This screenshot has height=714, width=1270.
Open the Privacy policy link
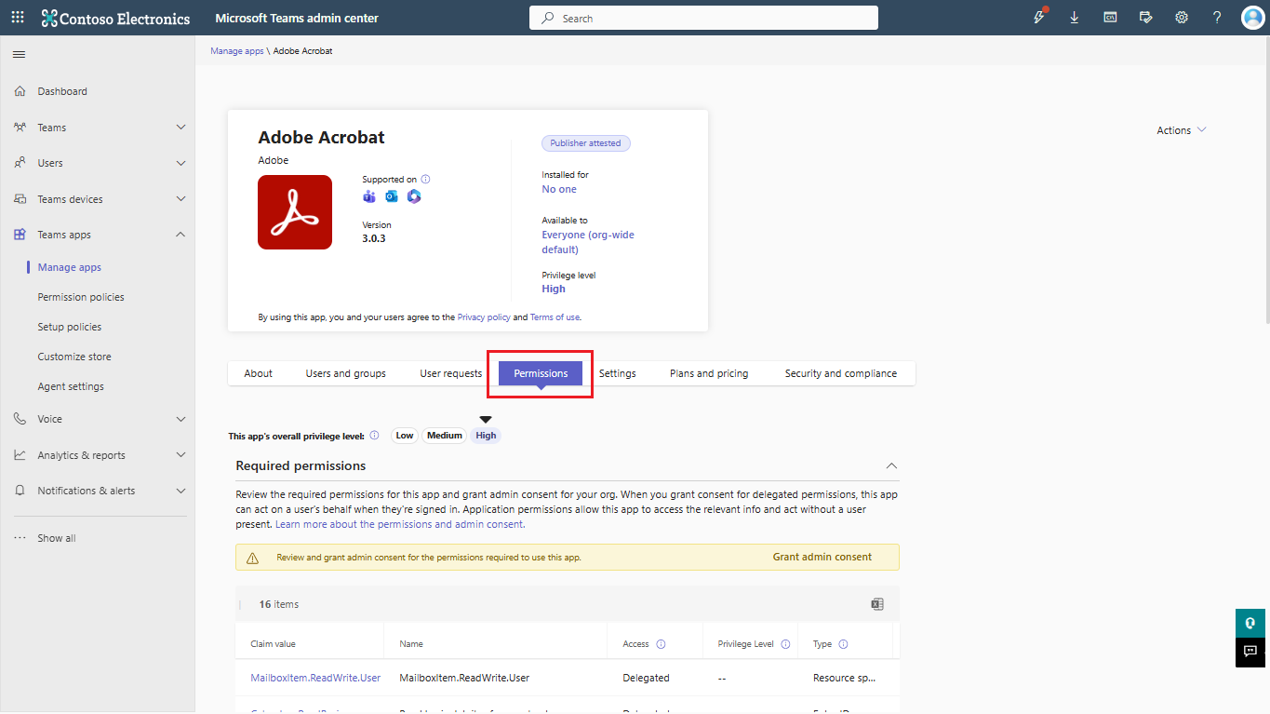(484, 317)
